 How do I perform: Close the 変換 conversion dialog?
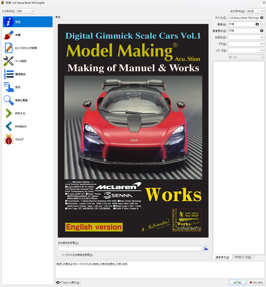(x=264, y=3)
